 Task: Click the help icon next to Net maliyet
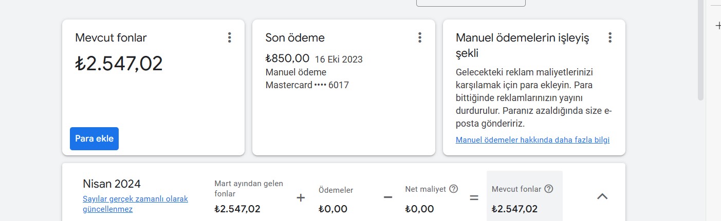coord(453,189)
